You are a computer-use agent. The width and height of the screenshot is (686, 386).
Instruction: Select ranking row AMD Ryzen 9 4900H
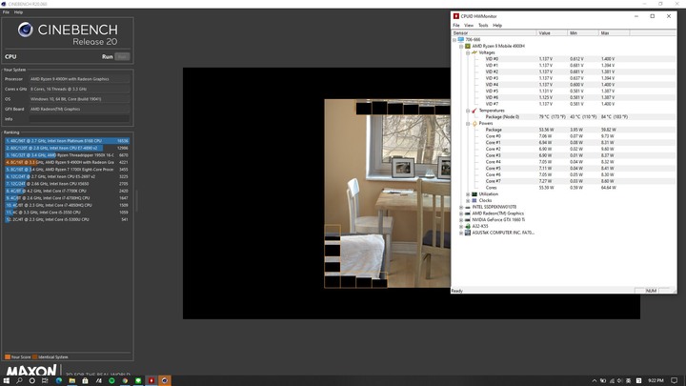[67, 162]
